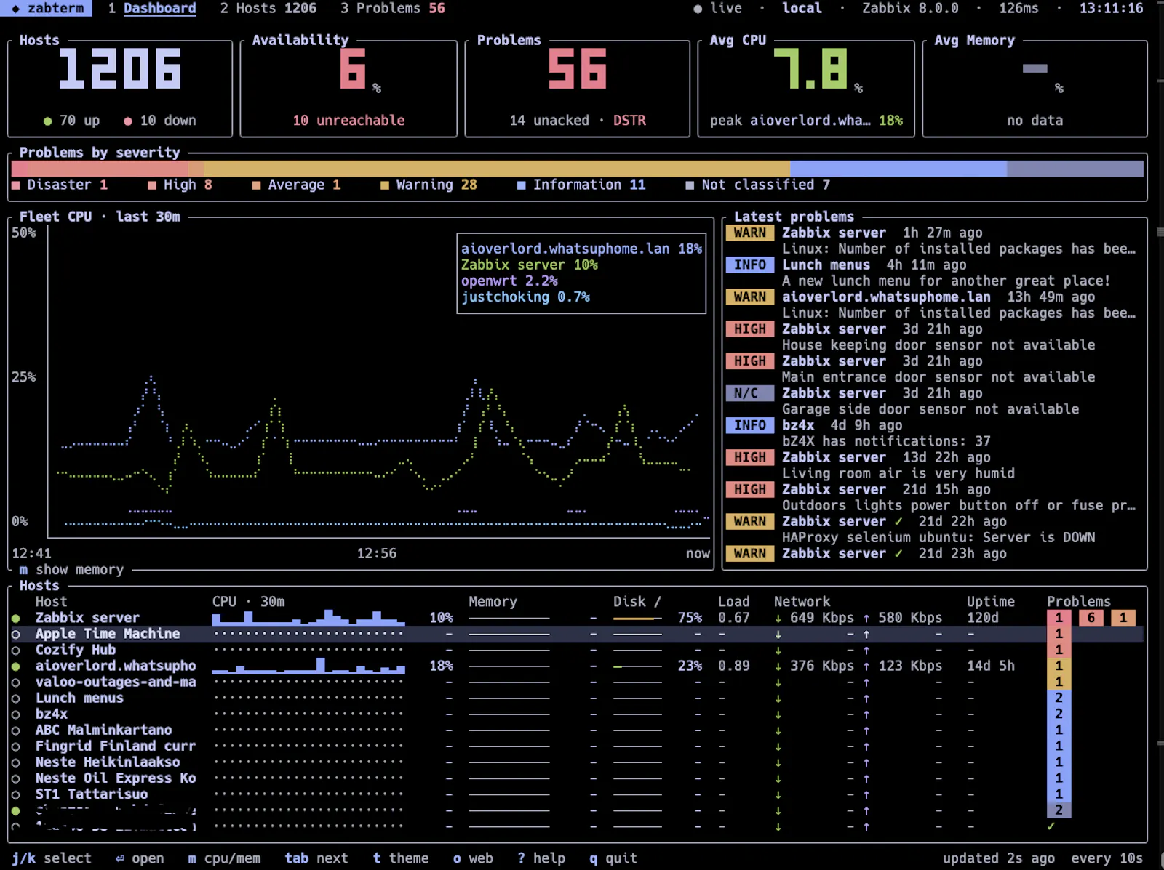1164x870 pixels.
Task: Click the 'm cpu/mem' footer shortcut
Action: (224, 858)
